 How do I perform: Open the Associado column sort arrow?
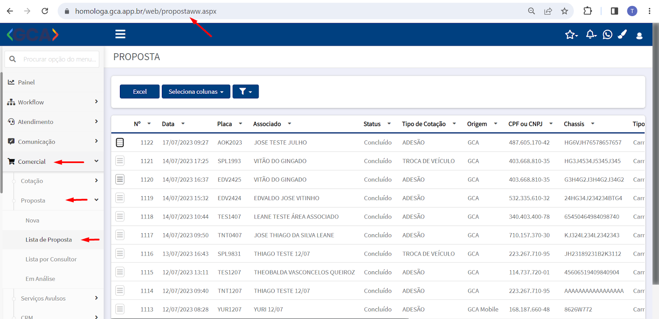tap(290, 124)
